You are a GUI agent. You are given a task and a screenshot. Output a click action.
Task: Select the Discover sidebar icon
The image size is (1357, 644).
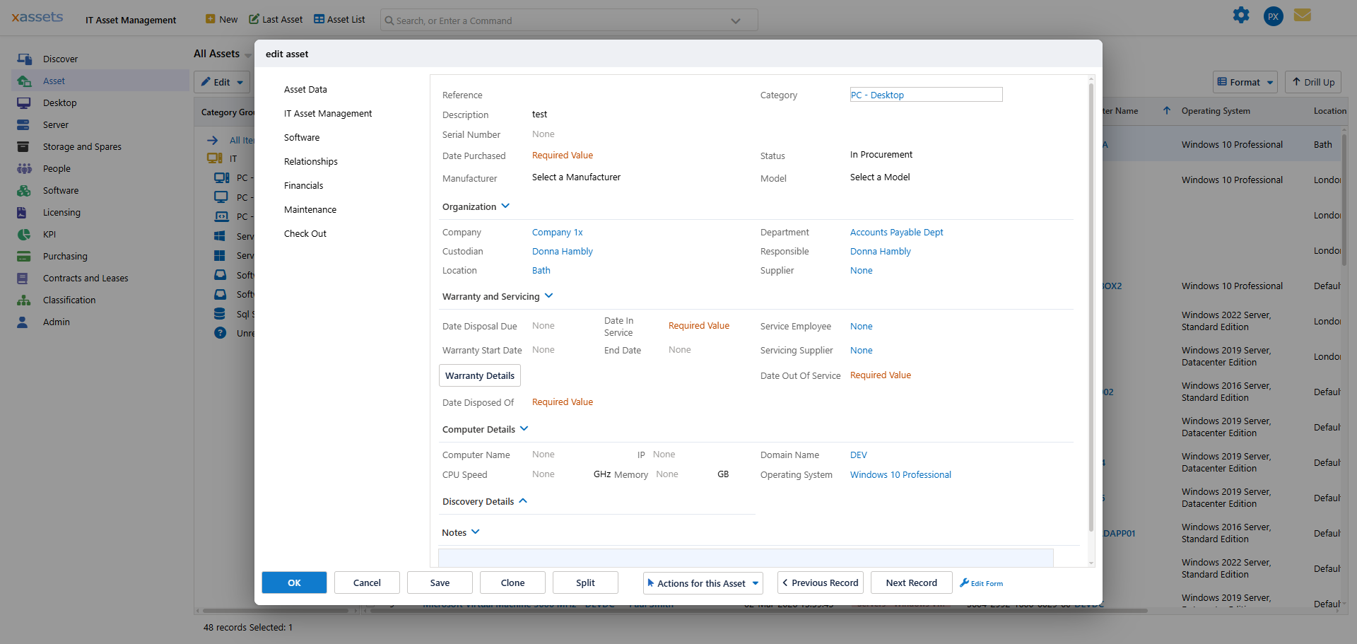pos(25,59)
